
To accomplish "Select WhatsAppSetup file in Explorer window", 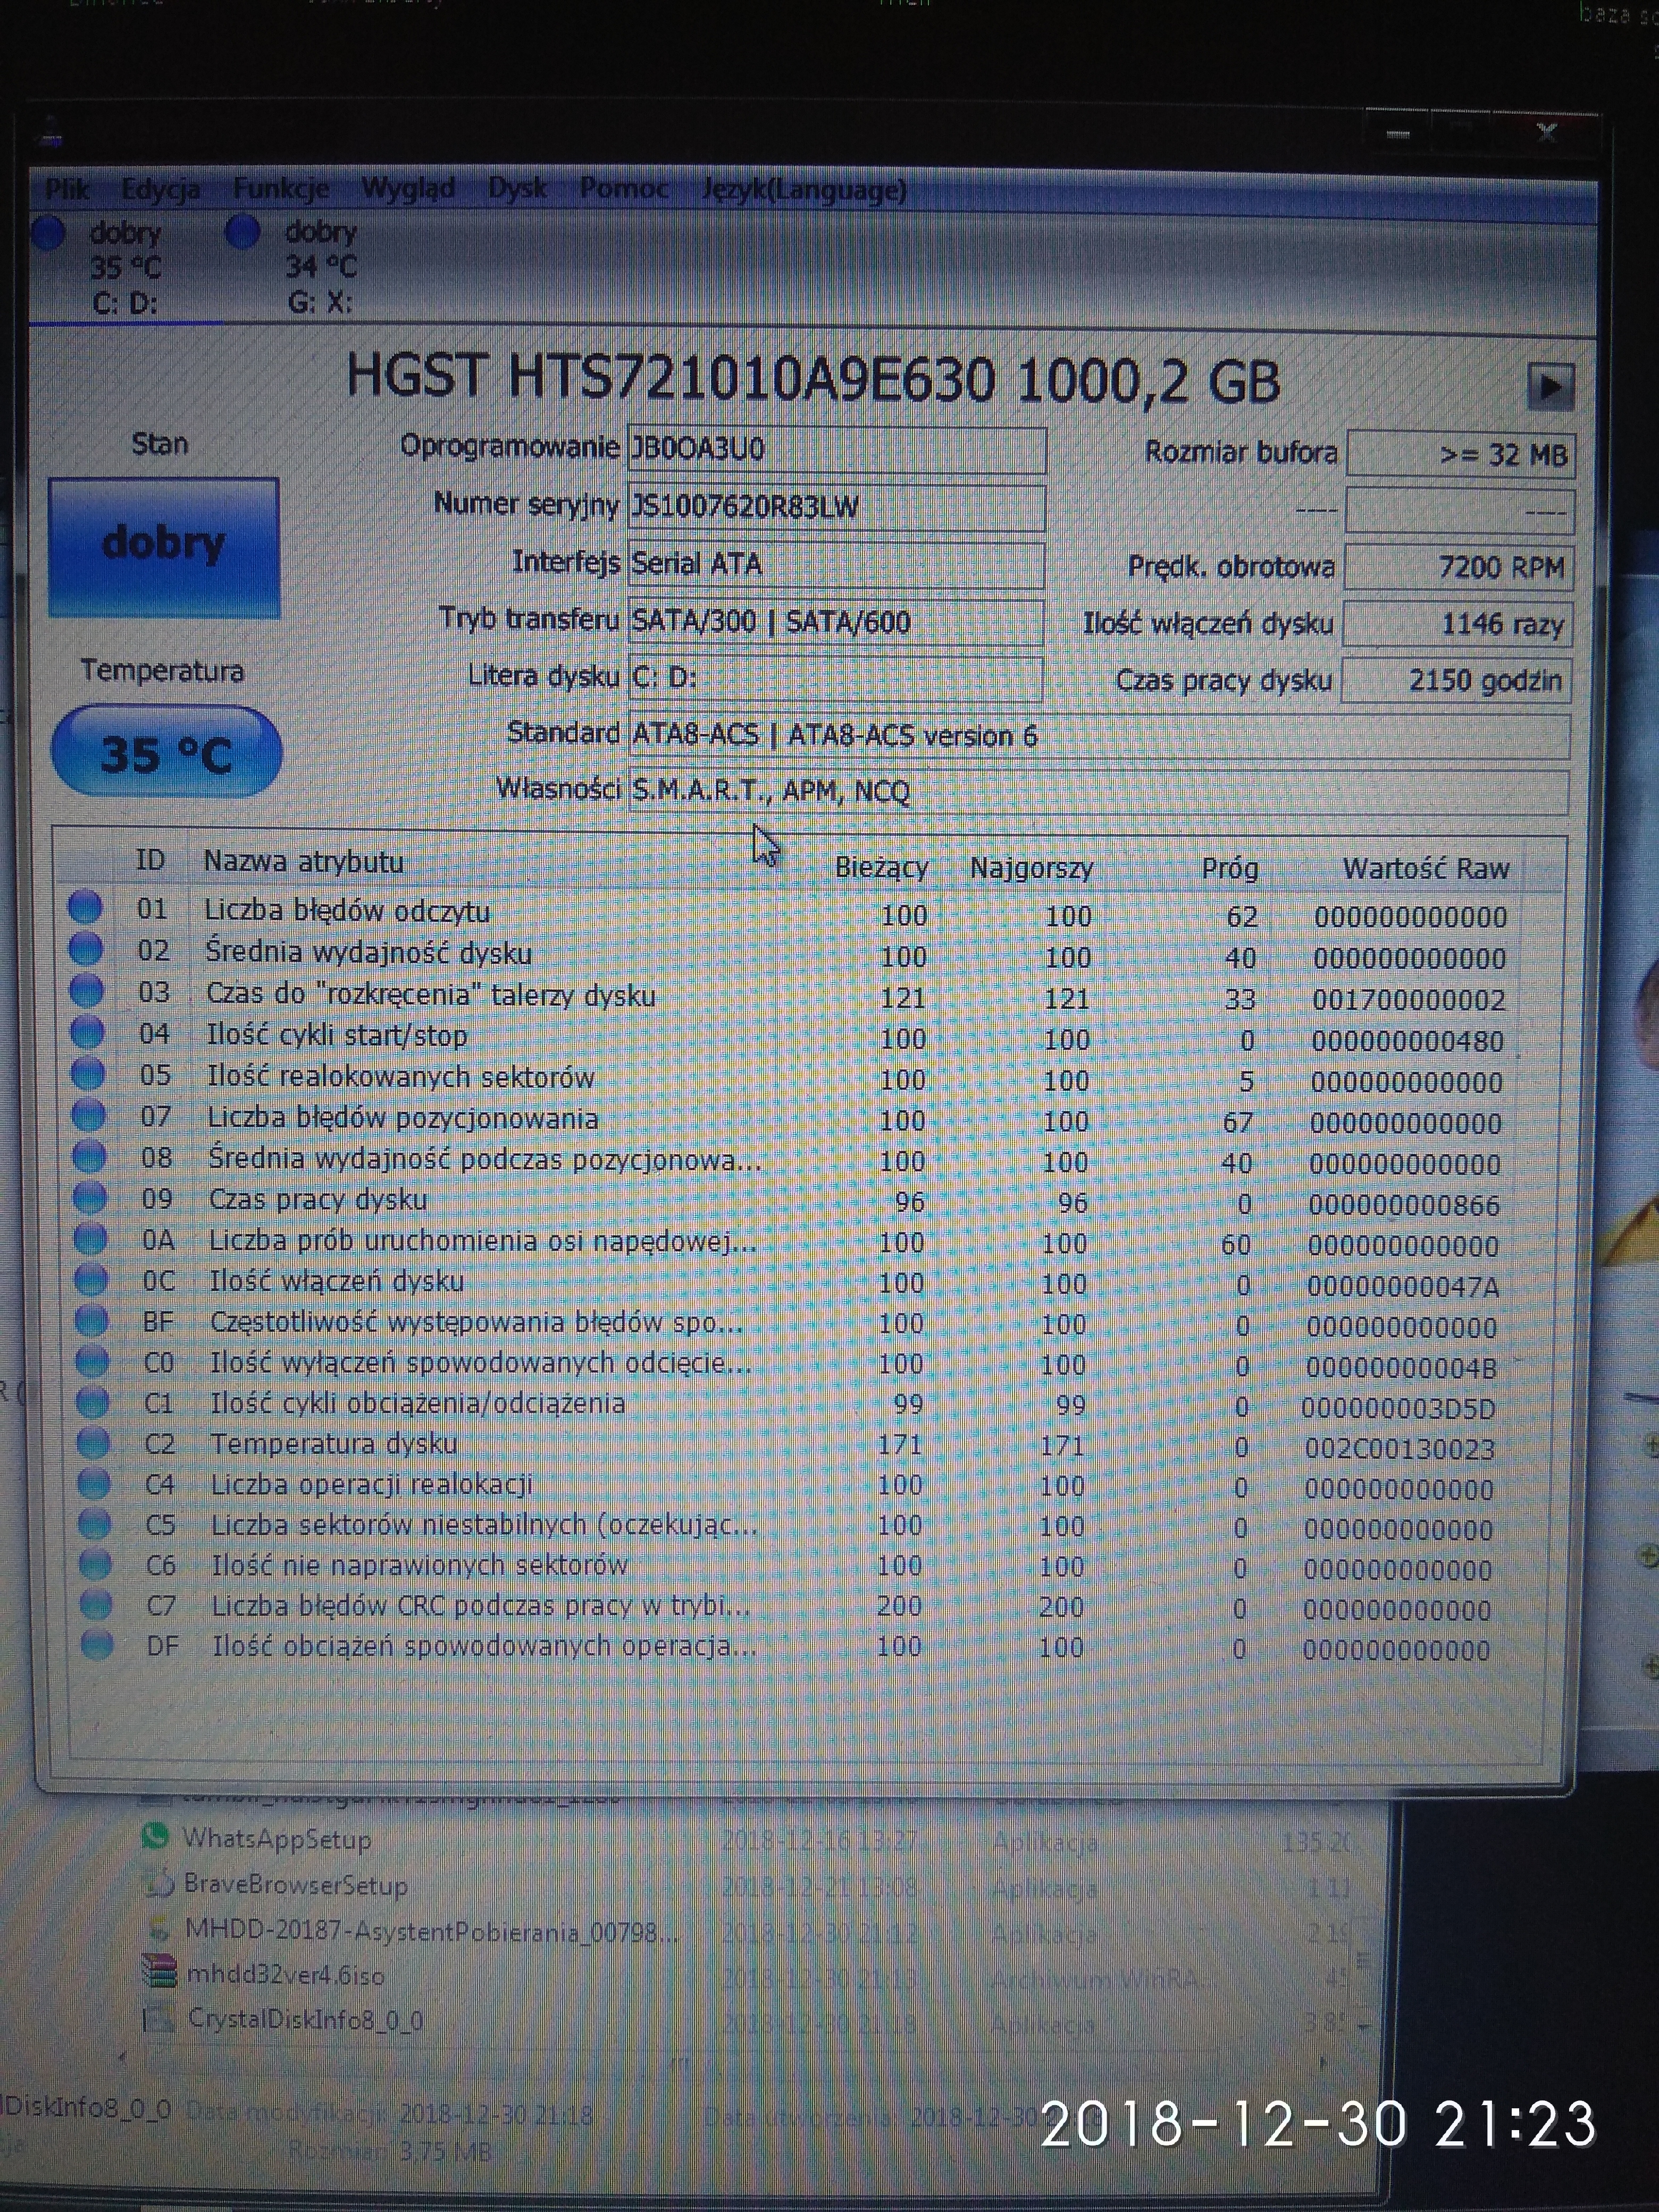I will click(276, 1839).
